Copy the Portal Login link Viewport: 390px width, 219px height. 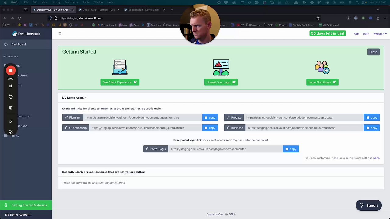pos(291,149)
